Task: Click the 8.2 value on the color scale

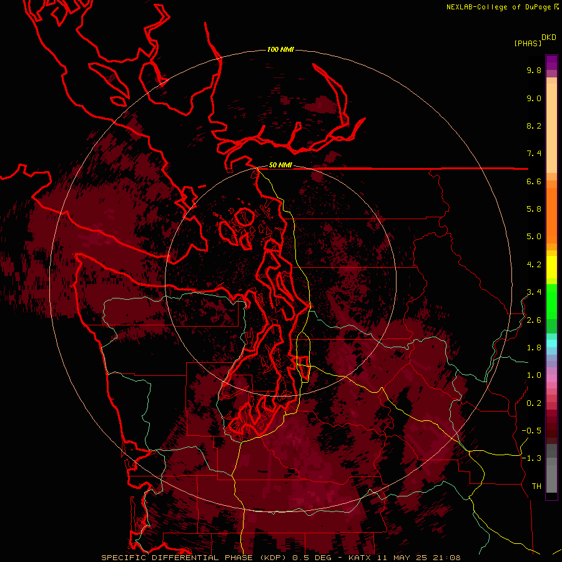Action: [534, 126]
